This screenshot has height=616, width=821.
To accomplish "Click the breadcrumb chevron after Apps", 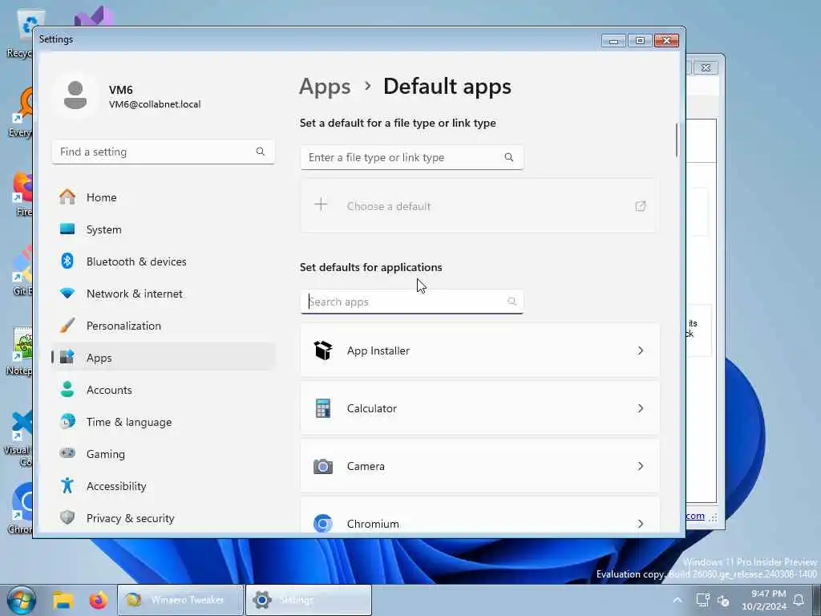I will (367, 86).
